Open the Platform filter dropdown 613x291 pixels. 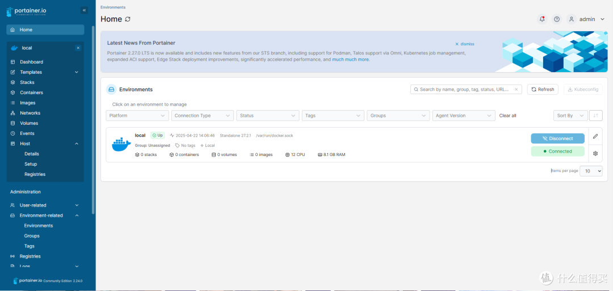tap(137, 116)
